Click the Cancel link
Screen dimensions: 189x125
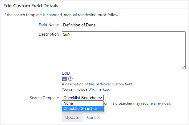pyautogui.click(x=93, y=117)
